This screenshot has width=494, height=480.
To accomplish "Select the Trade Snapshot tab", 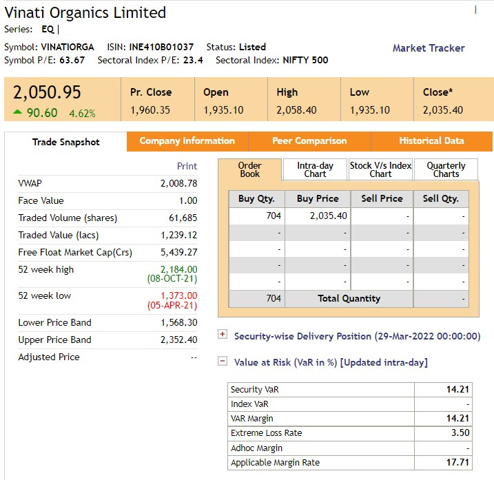I will [66, 142].
